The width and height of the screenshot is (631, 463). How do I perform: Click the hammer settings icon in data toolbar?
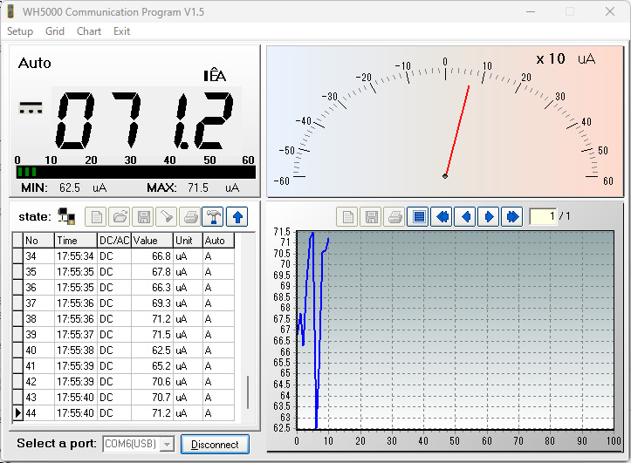213,216
